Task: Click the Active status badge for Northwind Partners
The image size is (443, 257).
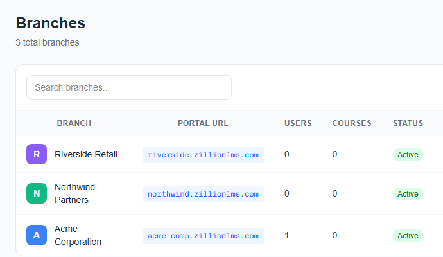Action: (408, 194)
